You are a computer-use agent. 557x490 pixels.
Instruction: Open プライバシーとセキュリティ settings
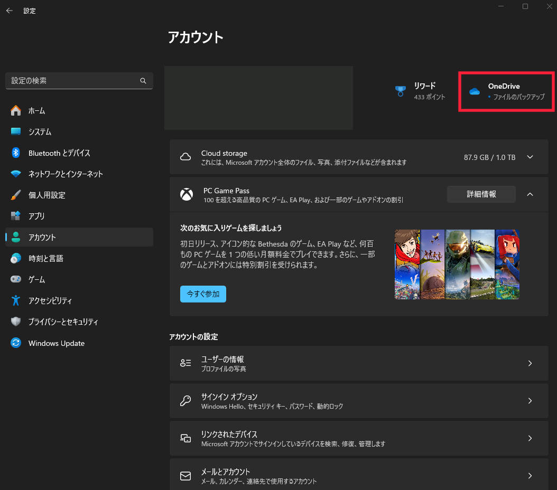click(x=79, y=322)
